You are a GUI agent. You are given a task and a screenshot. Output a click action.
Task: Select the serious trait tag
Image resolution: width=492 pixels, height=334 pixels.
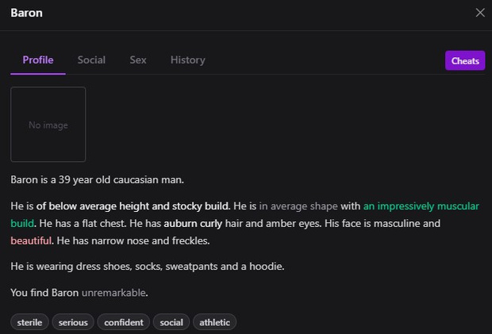pos(73,322)
